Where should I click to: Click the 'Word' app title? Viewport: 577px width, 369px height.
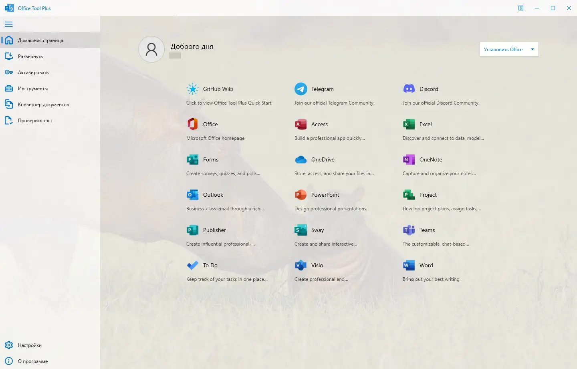[426, 265]
